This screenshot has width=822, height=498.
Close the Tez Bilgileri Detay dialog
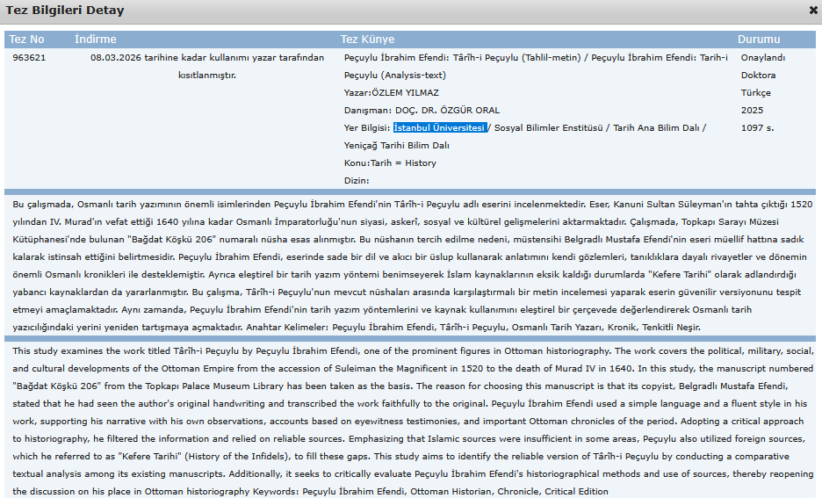click(812, 10)
